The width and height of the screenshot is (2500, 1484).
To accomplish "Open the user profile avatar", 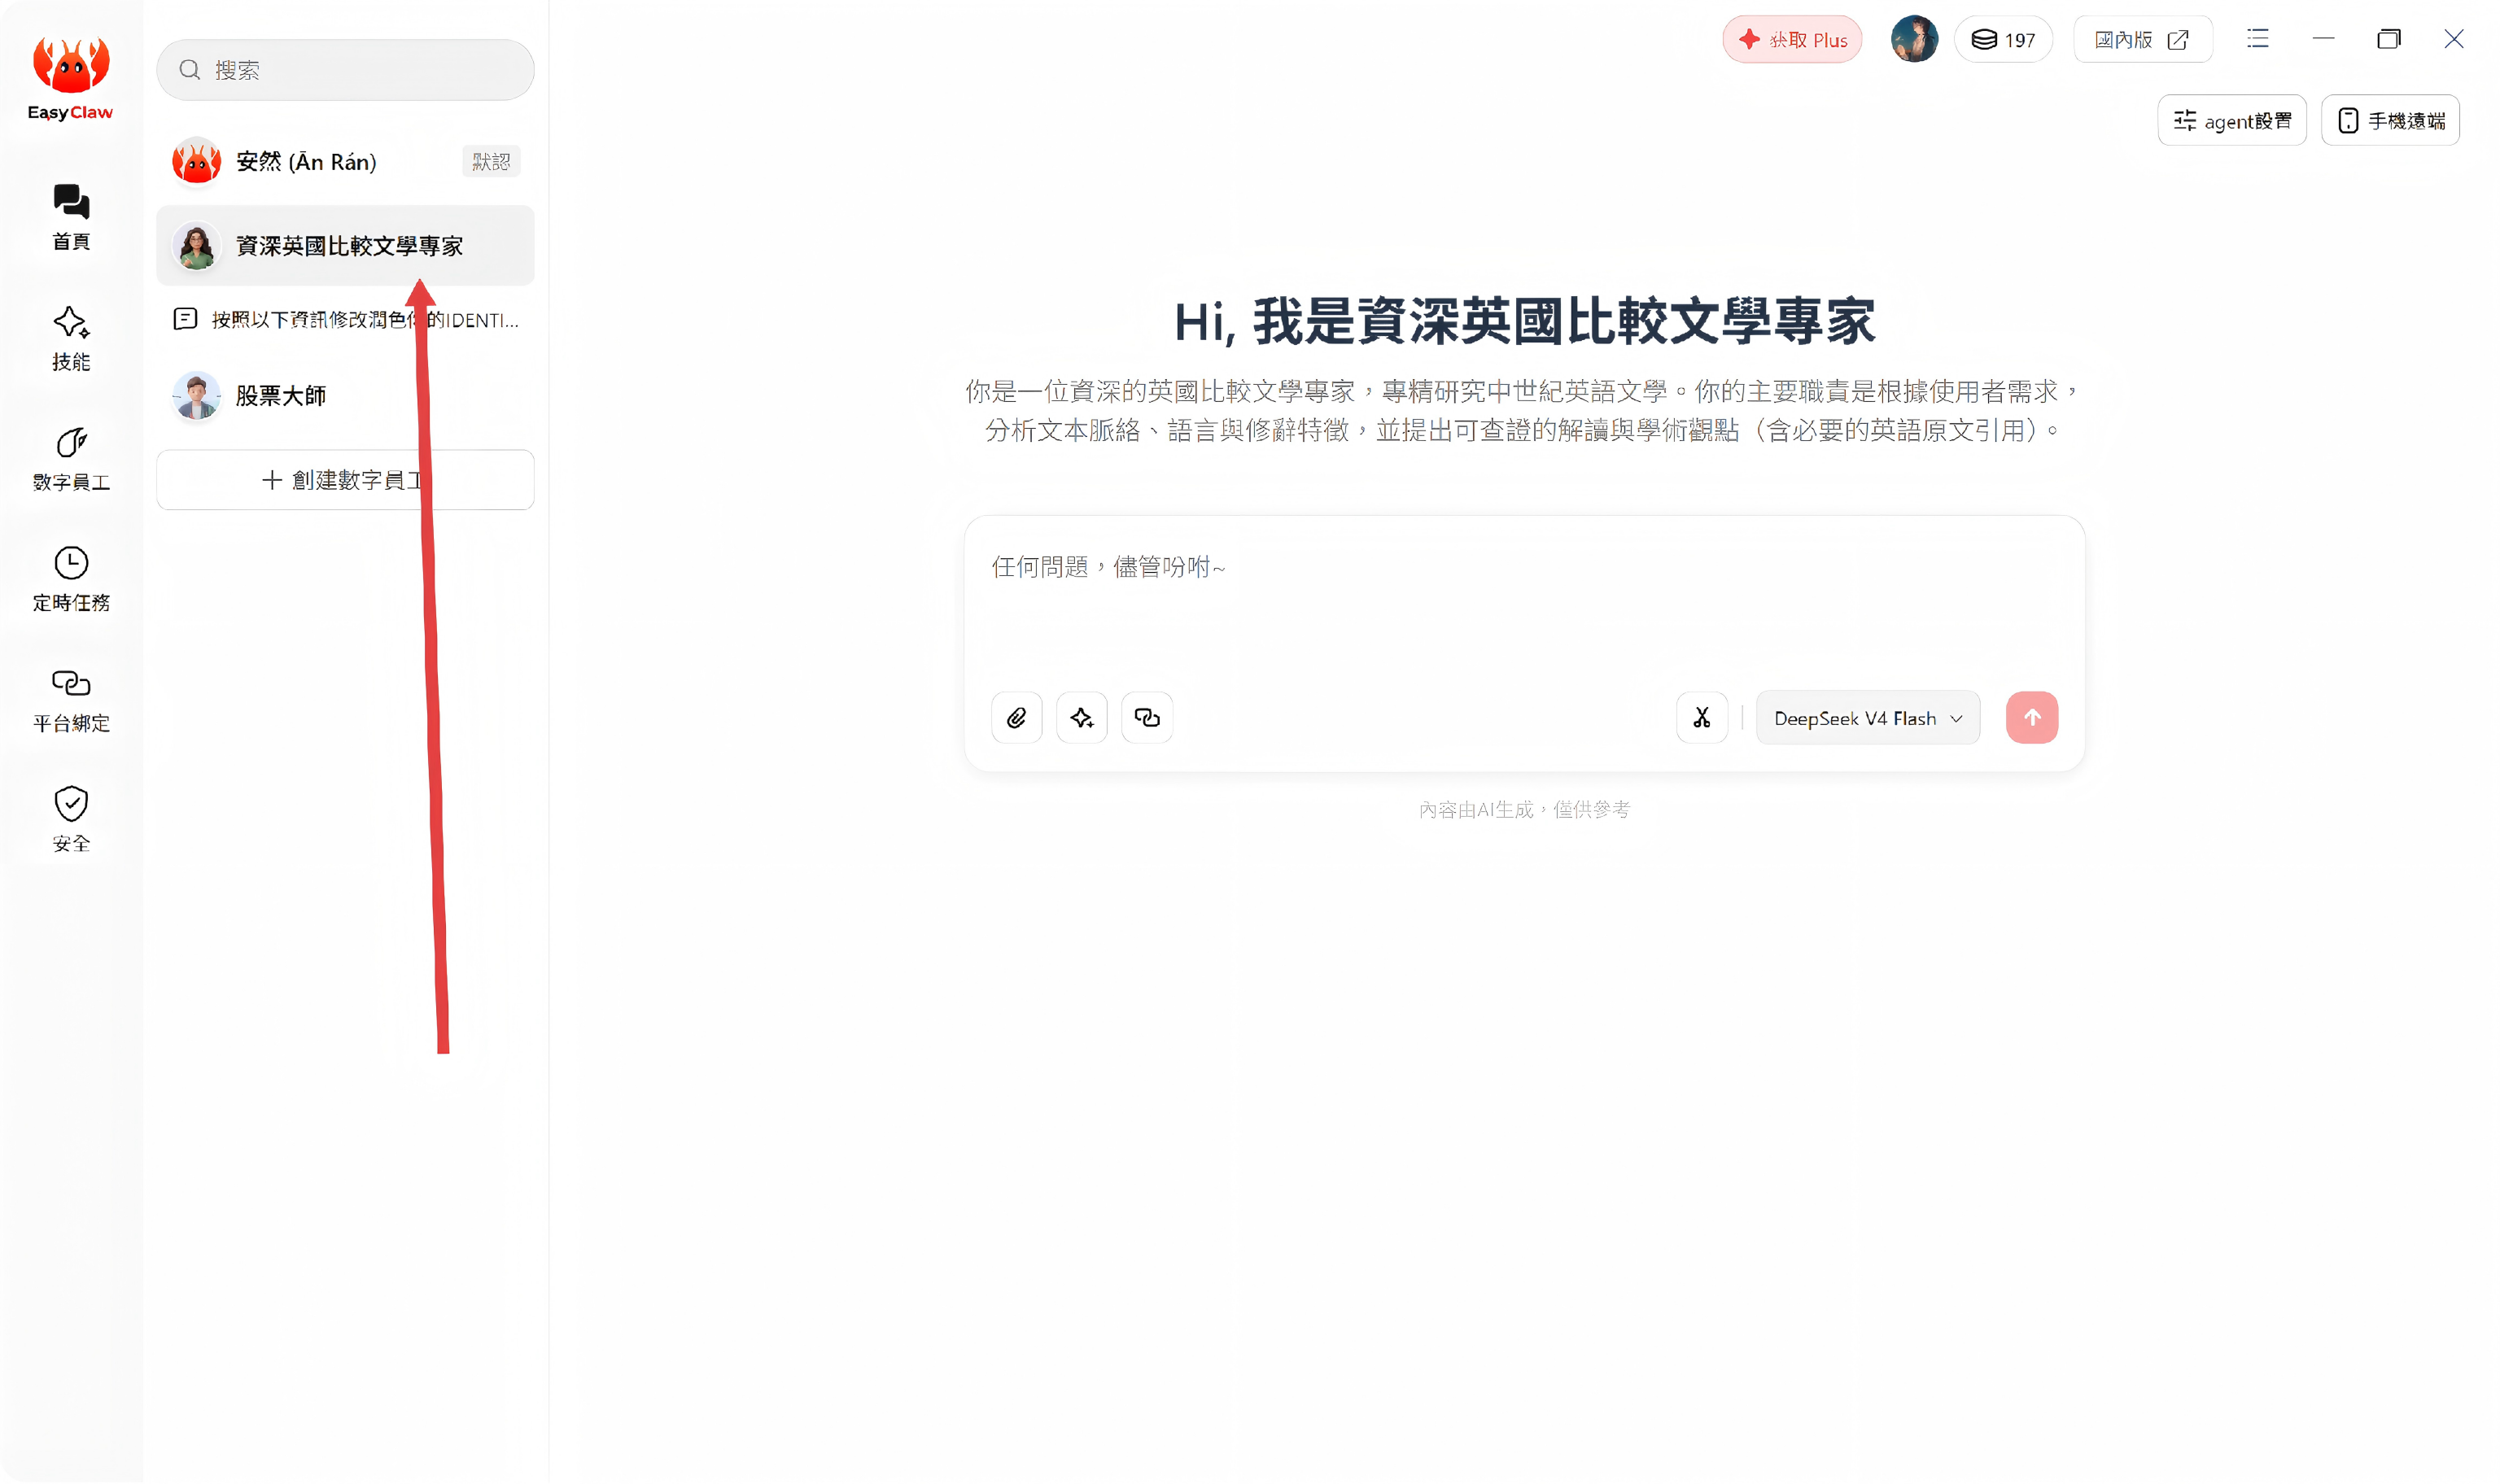I will point(1914,39).
